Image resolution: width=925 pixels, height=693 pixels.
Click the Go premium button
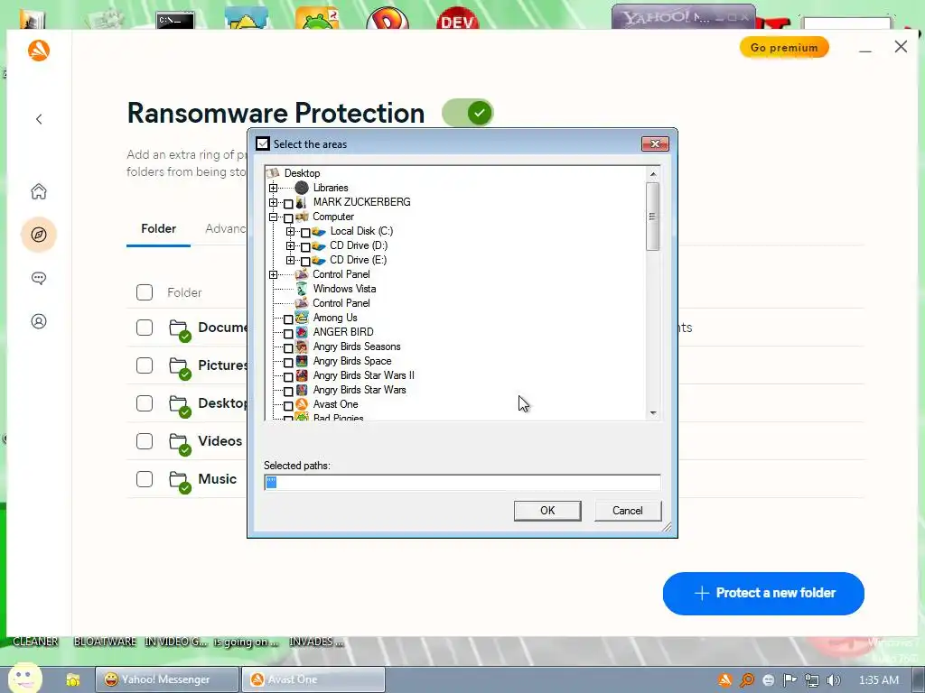pyautogui.click(x=784, y=47)
